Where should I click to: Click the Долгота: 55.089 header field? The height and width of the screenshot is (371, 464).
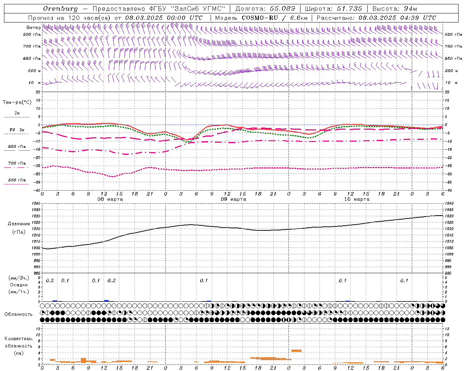coord(265,9)
